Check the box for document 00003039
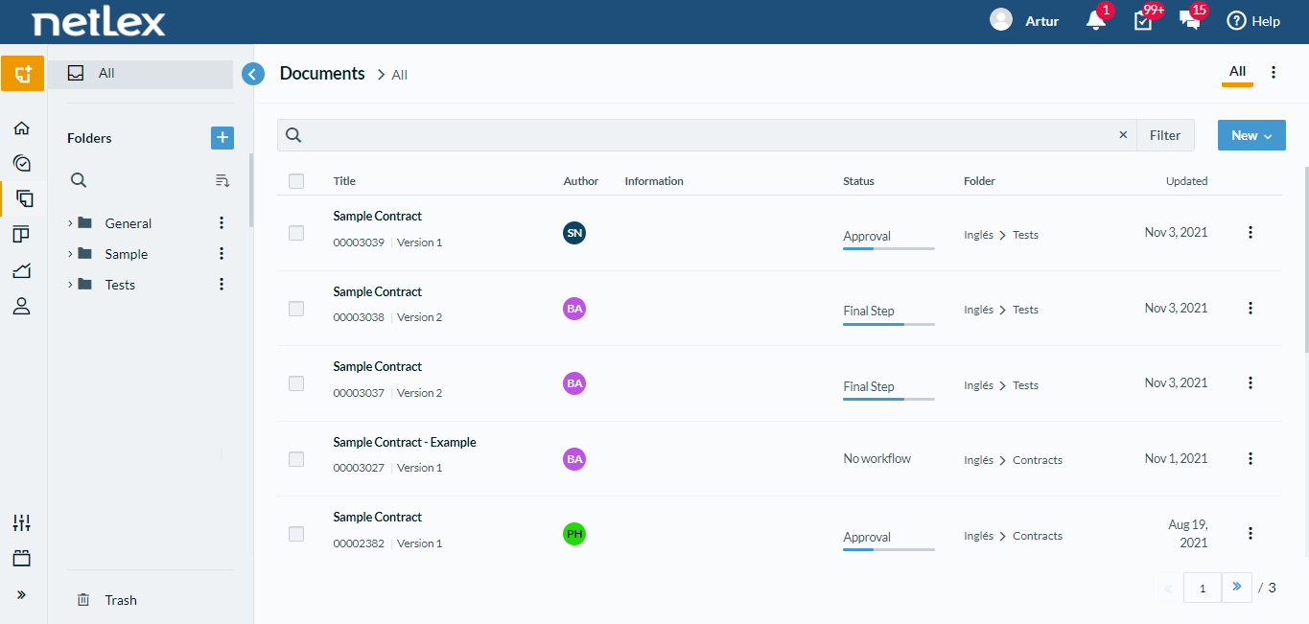This screenshot has width=1309, height=624. (x=296, y=233)
